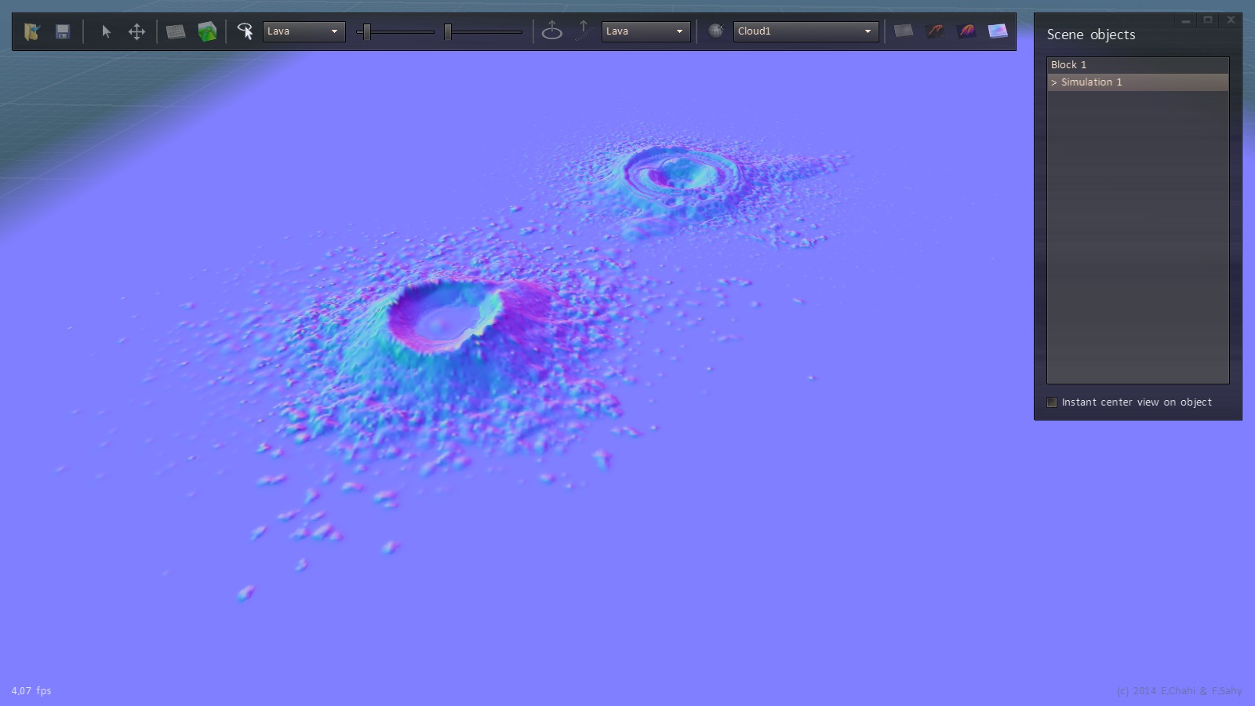The width and height of the screenshot is (1255, 706).
Task: Click the green terrain cube icon
Action: tap(207, 31)
